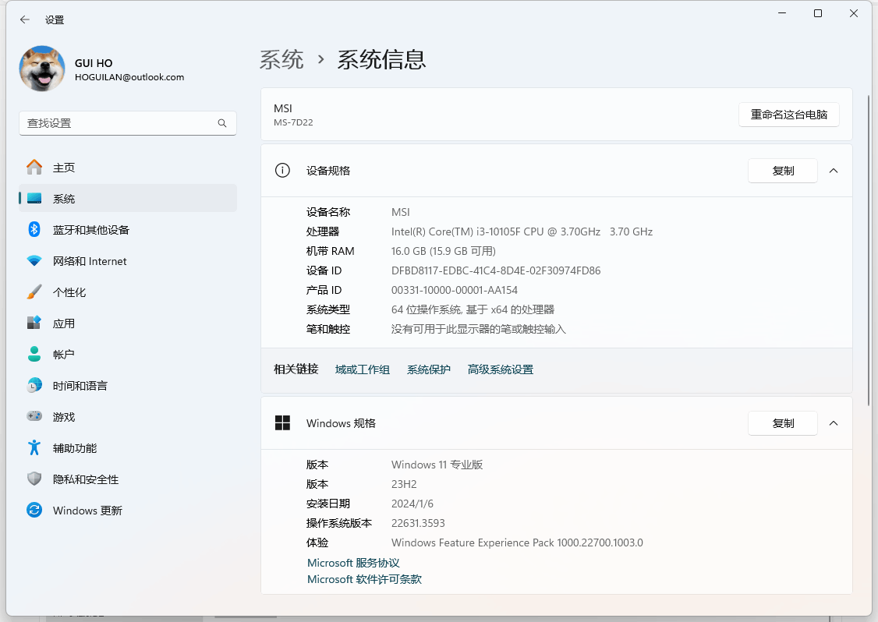Click the version value 23H2
The image size is (878, 622).
click(x=404, y=484)
